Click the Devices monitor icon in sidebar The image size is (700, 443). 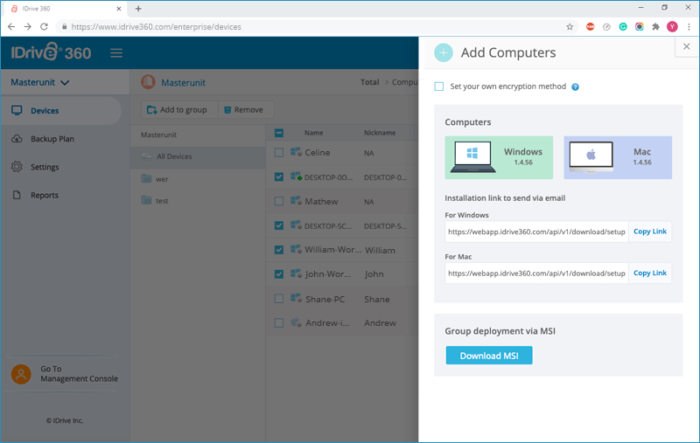[x=17, y=110]
